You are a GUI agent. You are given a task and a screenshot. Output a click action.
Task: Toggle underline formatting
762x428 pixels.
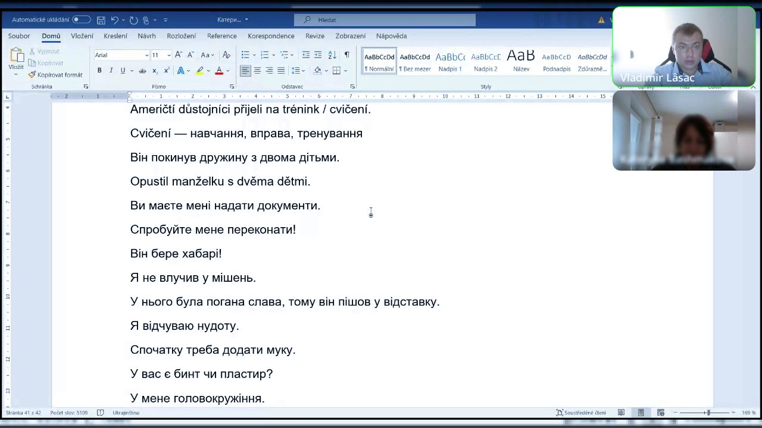coord(123,71)
